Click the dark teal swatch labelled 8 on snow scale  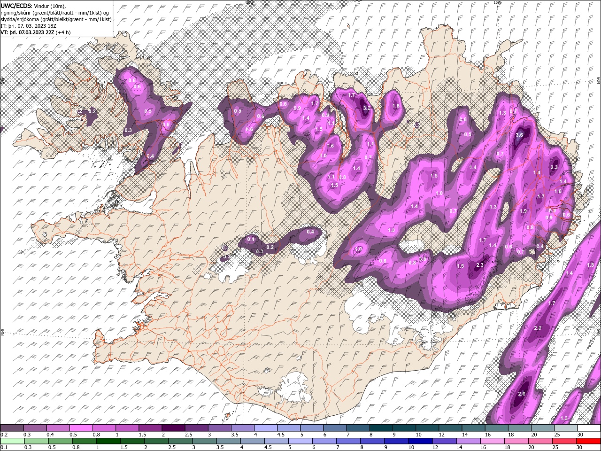pos(381,428)
